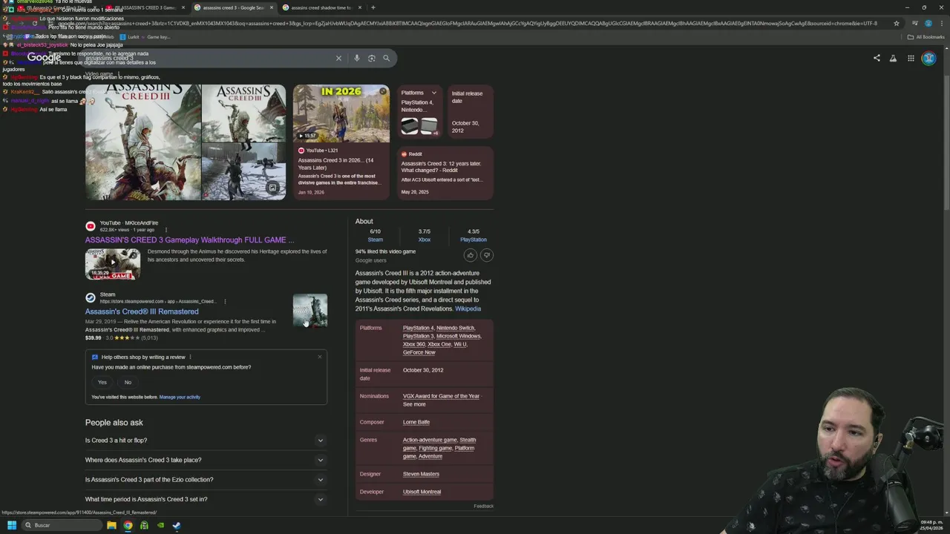
Task: Open the Xbox rating link
Action: (x=425, y=240)
